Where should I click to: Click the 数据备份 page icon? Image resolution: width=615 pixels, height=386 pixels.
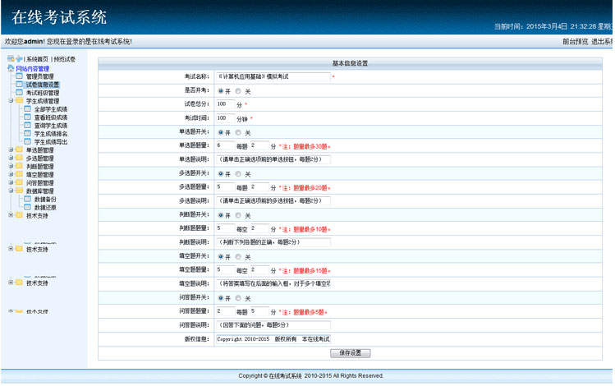pyautogui.click(x=28, y=200)
